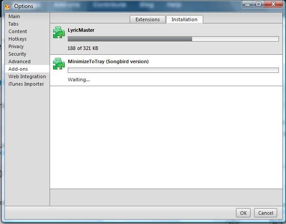The image size is (286, 224).
Task: Go to the Tabs settings section
Action: 13,24
